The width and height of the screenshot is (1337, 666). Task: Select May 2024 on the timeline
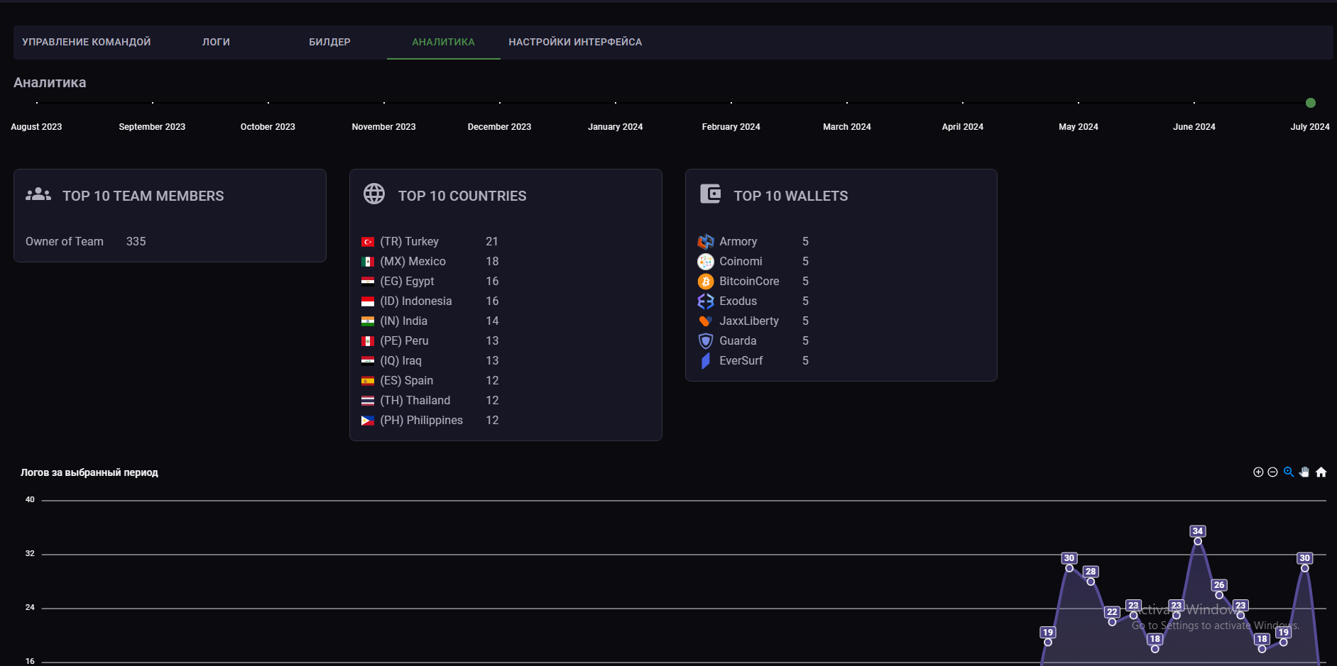coord(1078,127)
